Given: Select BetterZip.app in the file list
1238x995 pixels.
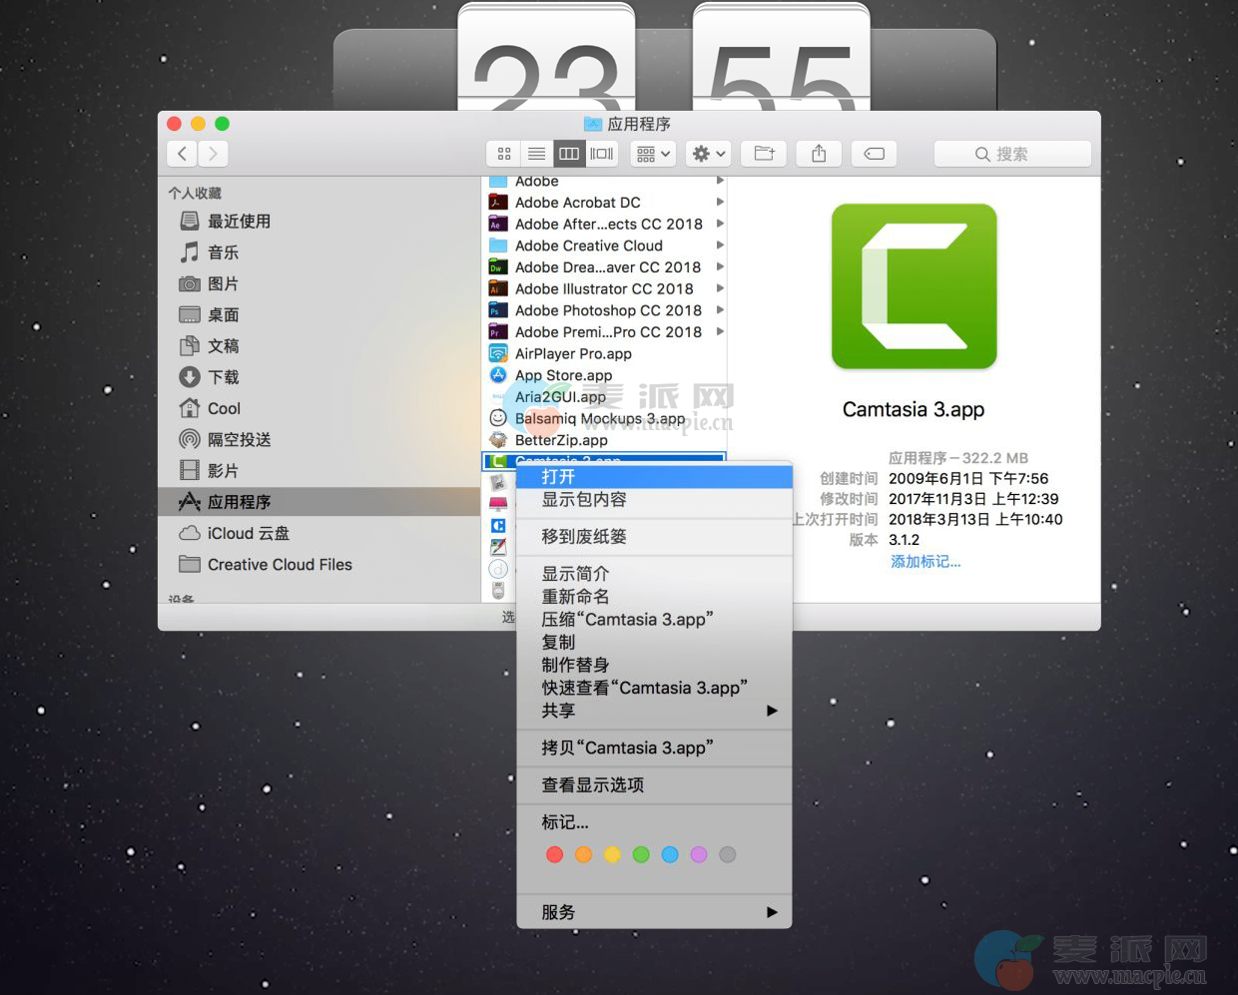Looking at the screenshot, I should tap(604, 440).
